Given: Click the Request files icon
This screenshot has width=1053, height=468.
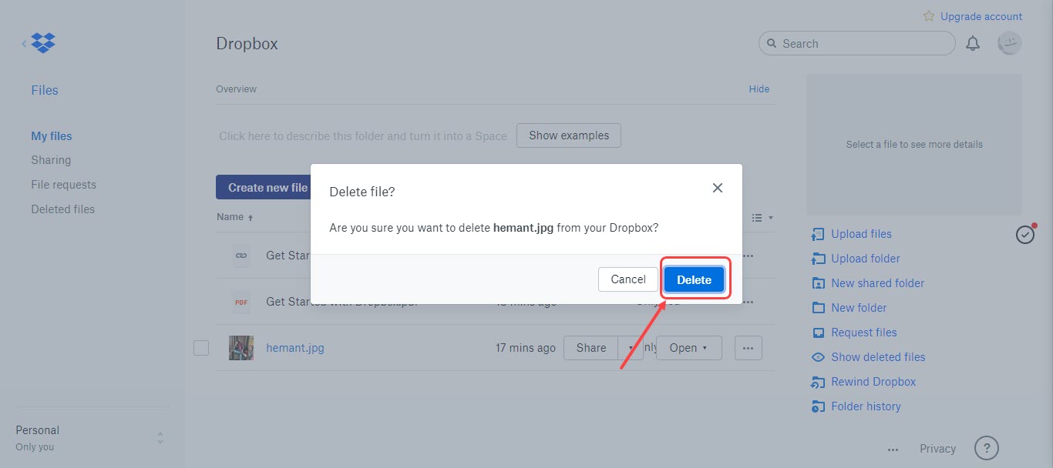Looking at the screenshot, I should click(x=817, y=332).
